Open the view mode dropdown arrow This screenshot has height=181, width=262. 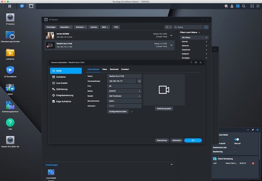(x=171, y=27)
